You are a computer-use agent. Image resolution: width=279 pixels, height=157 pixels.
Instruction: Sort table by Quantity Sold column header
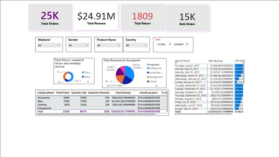79,93
